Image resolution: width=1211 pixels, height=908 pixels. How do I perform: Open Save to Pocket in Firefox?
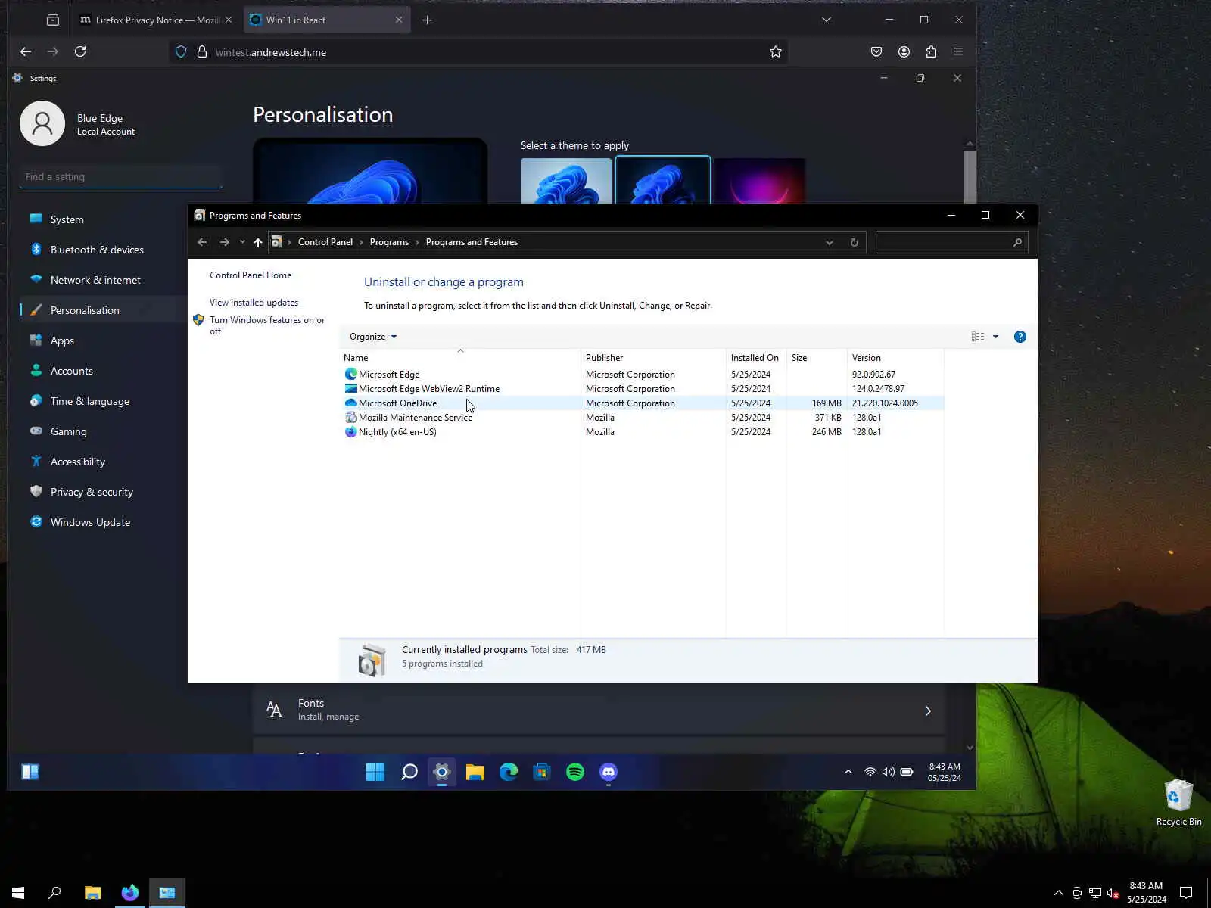pos(876,51)
